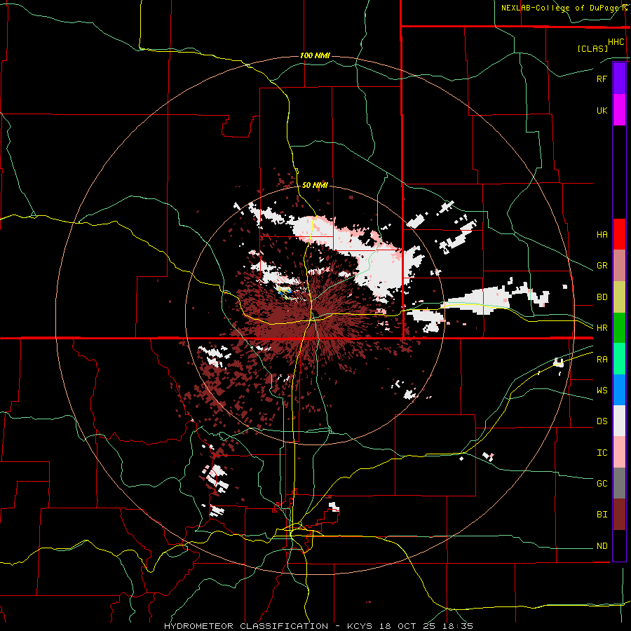Click the yellow BD legend swatch
The width and height of the screenshot is (631, 631).
coord(619,297)
